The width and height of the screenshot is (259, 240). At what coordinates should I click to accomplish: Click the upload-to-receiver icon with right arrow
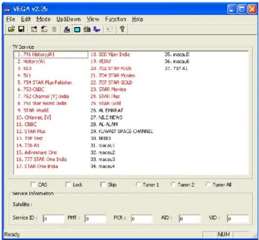[x=34, y=29]
